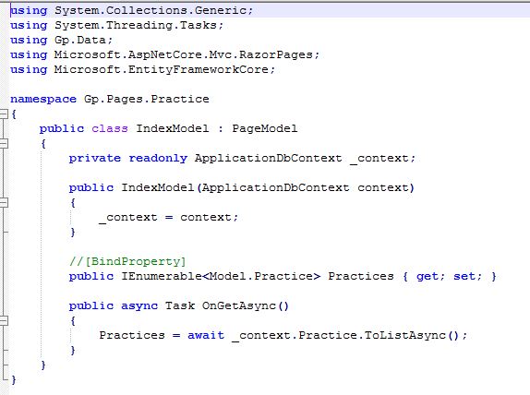Click the Practices property name

click(361, 276)
